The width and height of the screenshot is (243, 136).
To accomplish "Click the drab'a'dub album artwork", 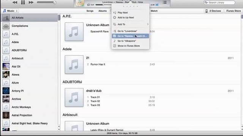I will coord(74,97).
